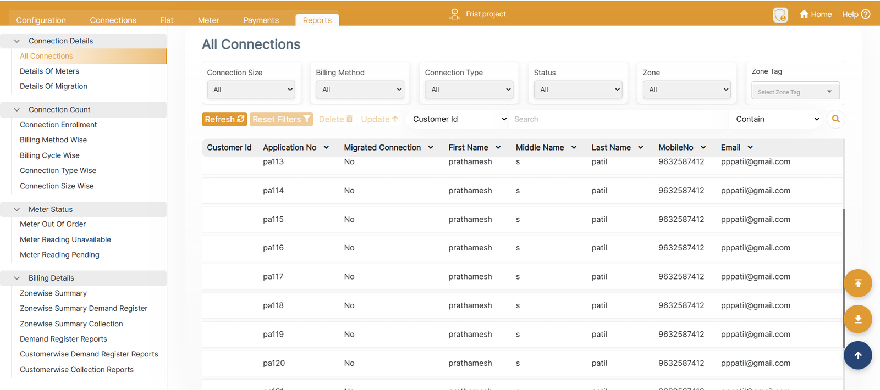Click the Delete button

pyautogui.click(x=335, y=119)
